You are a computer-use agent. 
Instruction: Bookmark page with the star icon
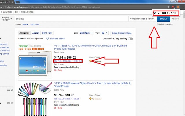(x=168, y=7)
